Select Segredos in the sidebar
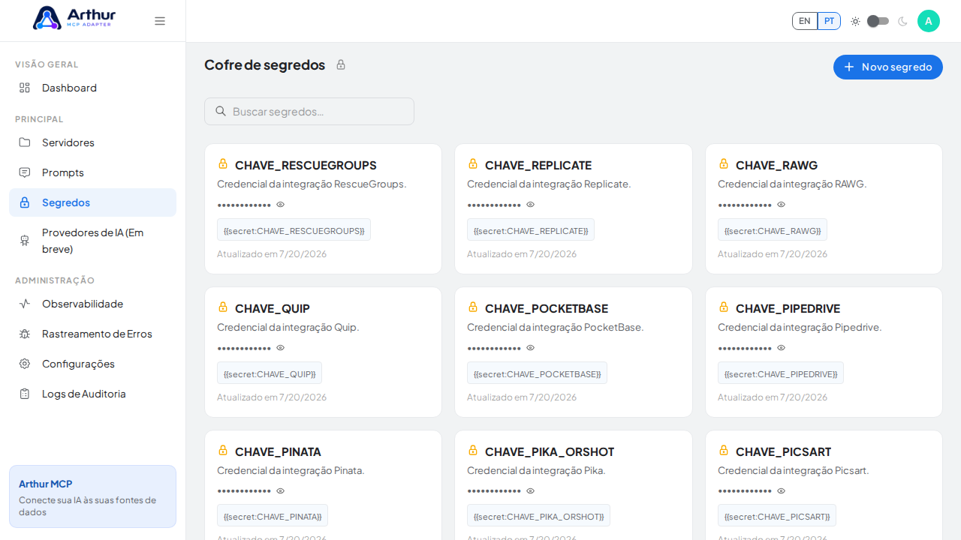Viewport: 961px width, 540px height. pos(92,202)
